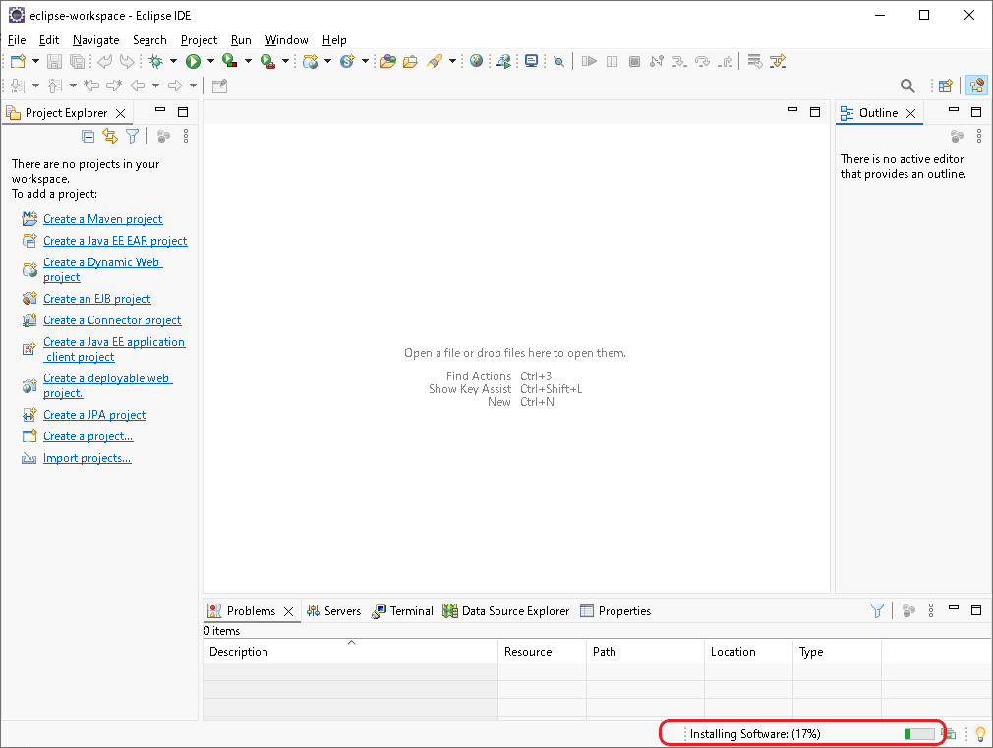Click the Step Return icon
Viewport: 993px width, 748px height.
point(726,62)
